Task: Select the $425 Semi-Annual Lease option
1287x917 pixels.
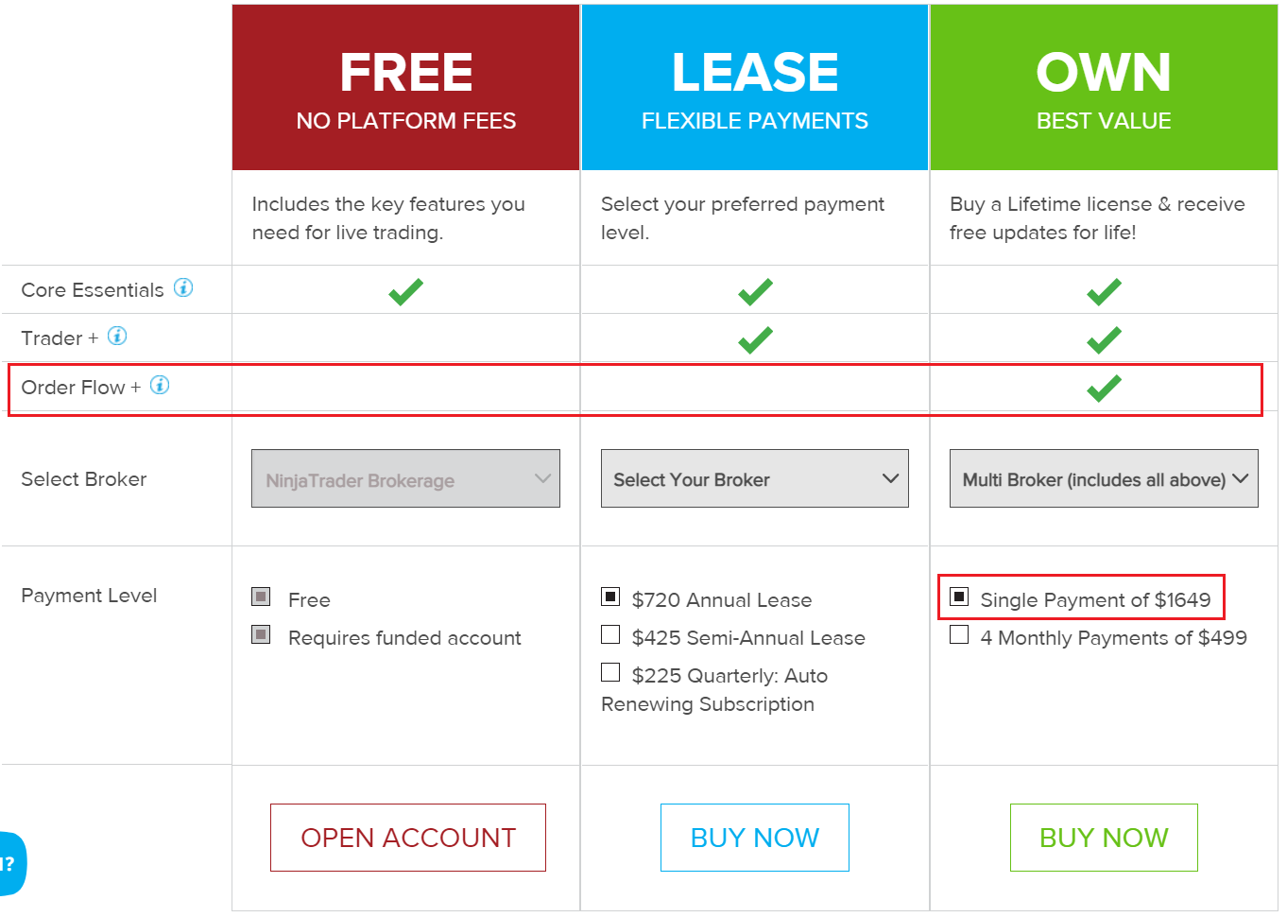Action: tap(611, 635)
